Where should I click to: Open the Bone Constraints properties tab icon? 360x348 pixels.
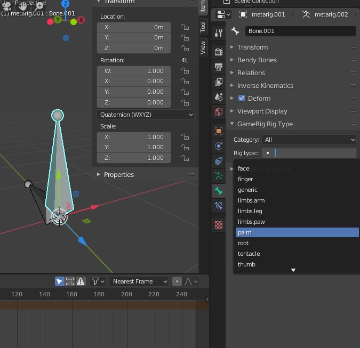click(x=218, y=206)
